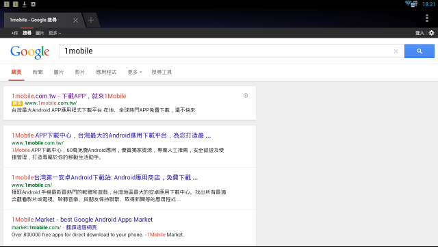Open ad result 1mobile.com.tw - 下載APP
This screenshot has height=247, width=438.
(x=69, y=96)
